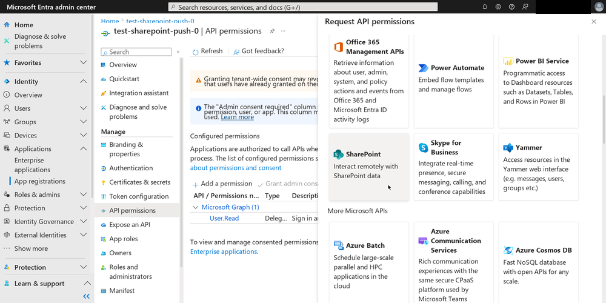
Task: Expand the Devices chevron
Action: (x=83, y=135)
